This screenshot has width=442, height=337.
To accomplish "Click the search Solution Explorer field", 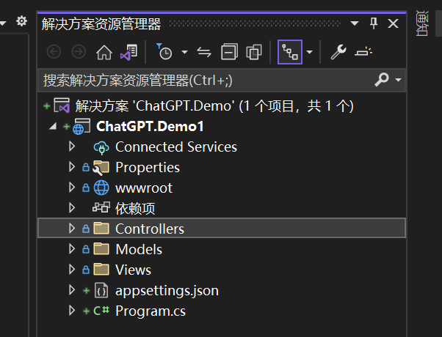I will pyautogui.click(x=207, y=80).
